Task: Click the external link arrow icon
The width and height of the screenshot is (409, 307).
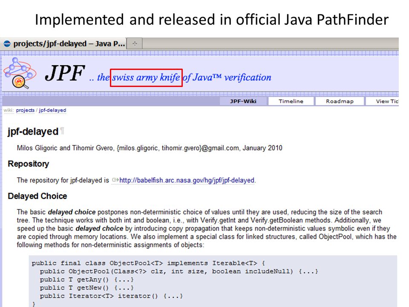Action: pyautogui.click(x=115, y=180)
